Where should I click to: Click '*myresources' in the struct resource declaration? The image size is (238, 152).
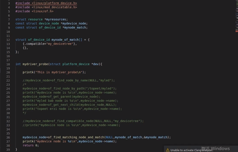tap(55, 19)
